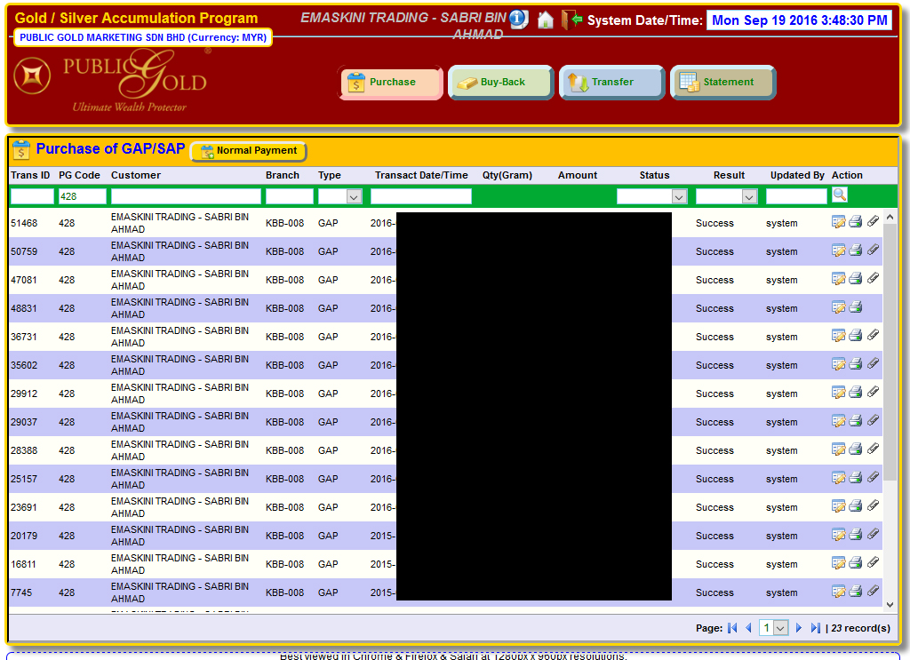
Task: Click the Normal Payment button
Action: [x=249, y=151]
